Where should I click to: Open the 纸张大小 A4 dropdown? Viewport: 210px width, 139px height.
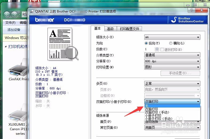[172, 37]
